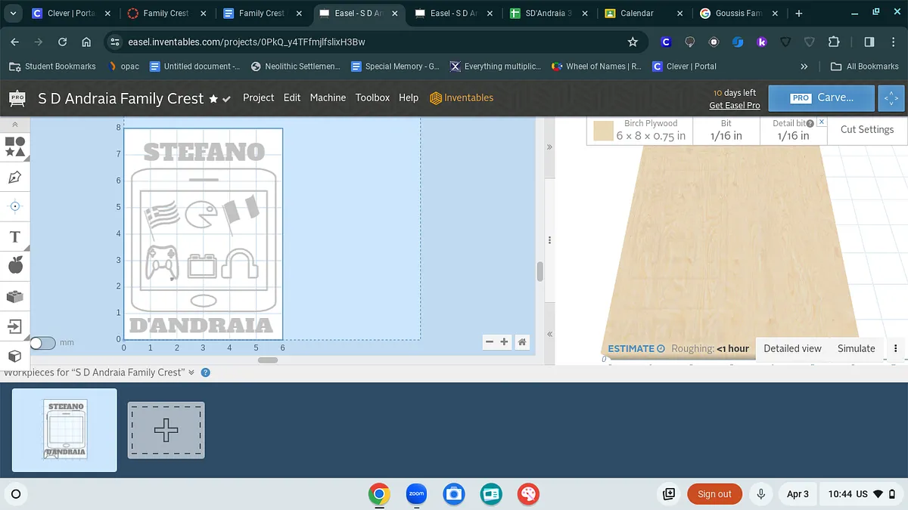Open the Shapes tool

click(x=15, y=146)
